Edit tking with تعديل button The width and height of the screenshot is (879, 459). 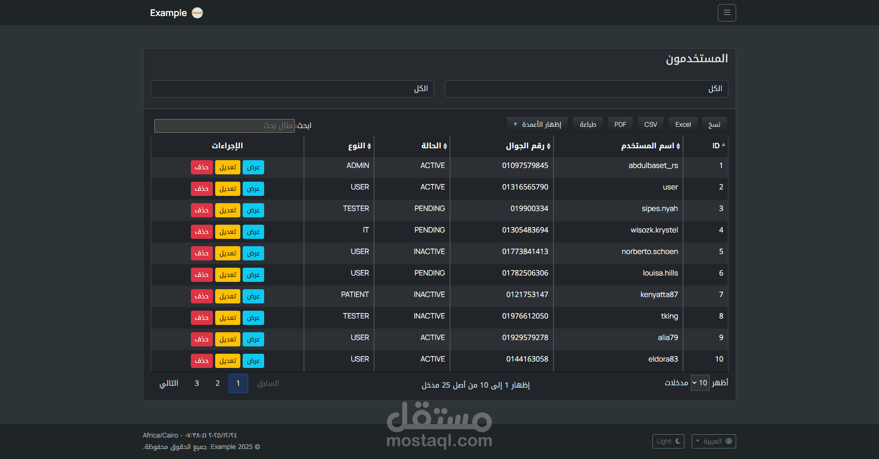click(x=228, y=318)
